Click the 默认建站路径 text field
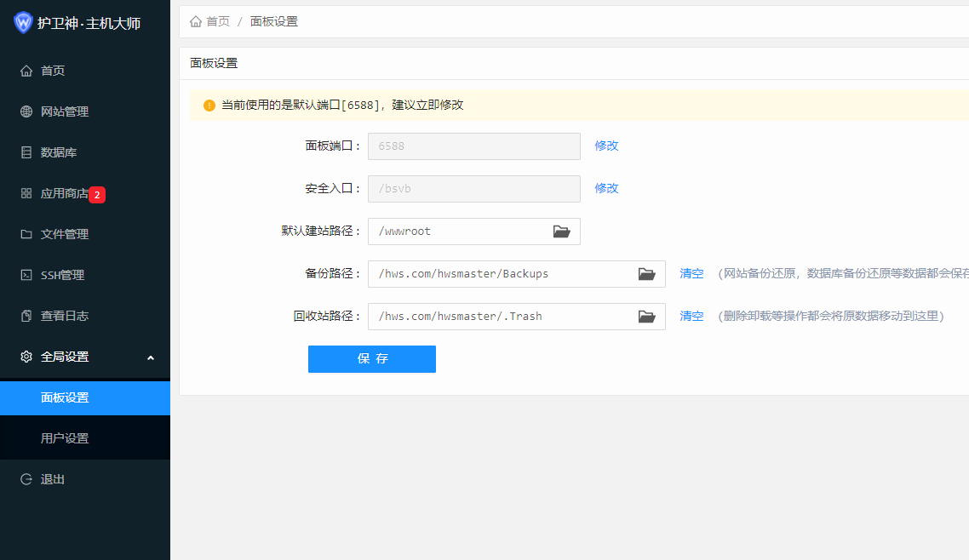The image size is (969, 560). (x=460, y=231)
